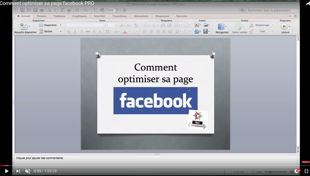The image size is (310, 176).
Task: Open the Tableaux tab
Action: coord(59,16)
